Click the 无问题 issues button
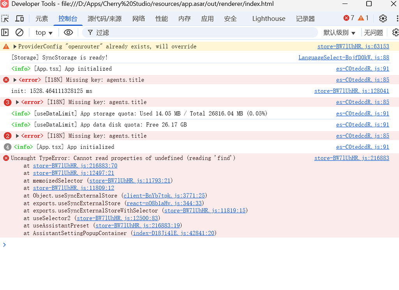Image resolution: width=399 pixels, height=290 pixels. [x=373, y=33]
